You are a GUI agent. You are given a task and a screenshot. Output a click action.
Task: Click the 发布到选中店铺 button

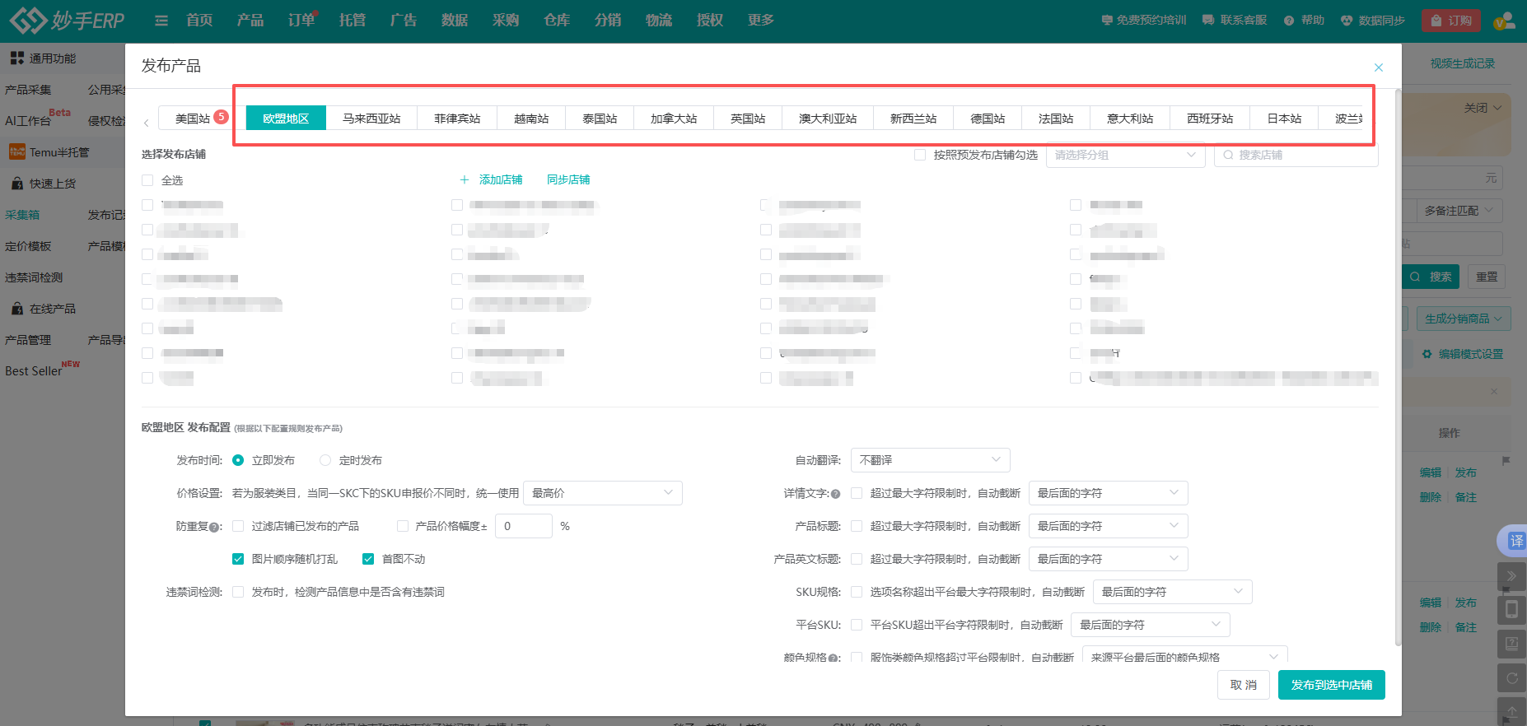(x=1331, y=685)
